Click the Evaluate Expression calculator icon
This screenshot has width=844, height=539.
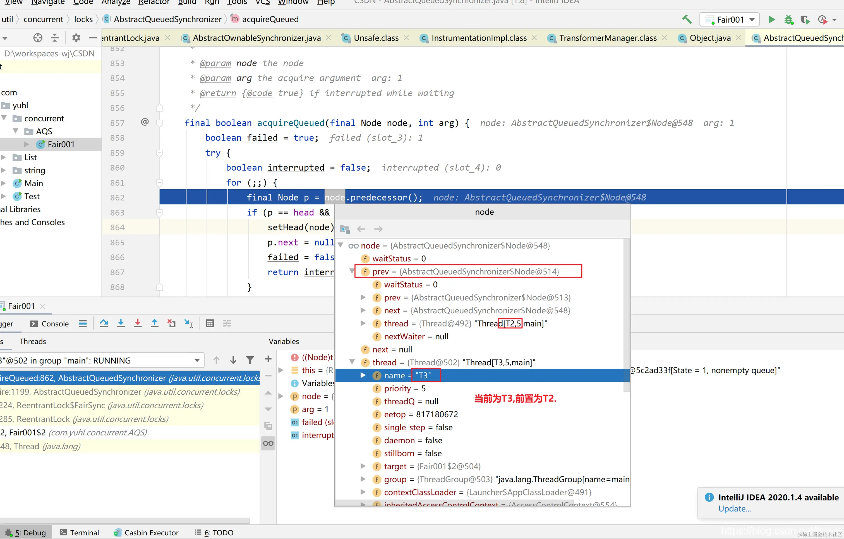click(x=210, y=323)
